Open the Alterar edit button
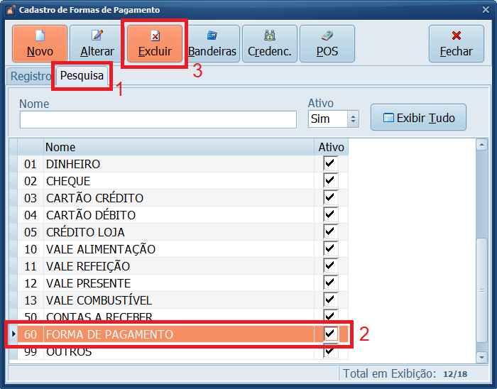 tap(97, 43)
